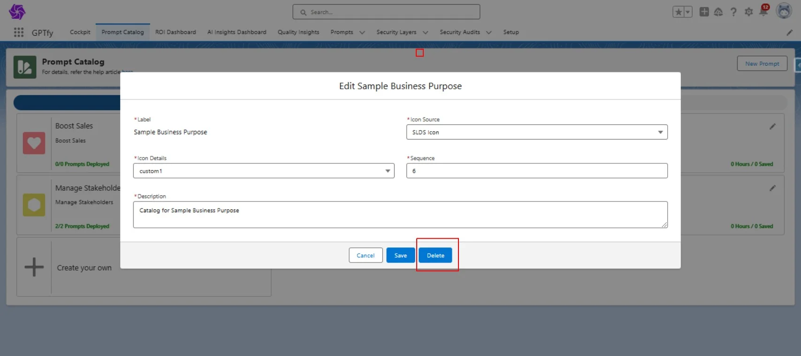Click the Save button

[x=400, y=255]
